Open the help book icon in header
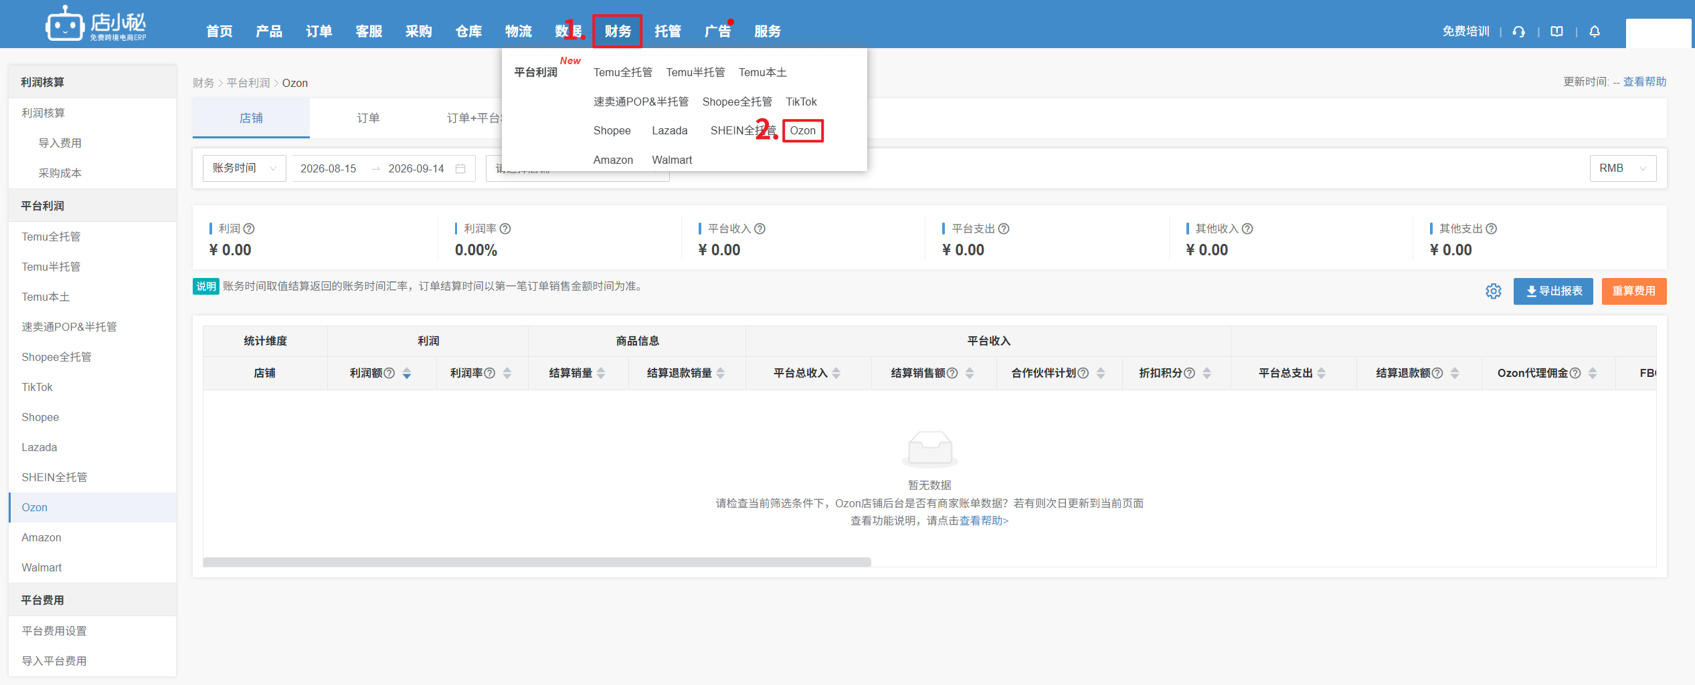 pos(1556,31)
